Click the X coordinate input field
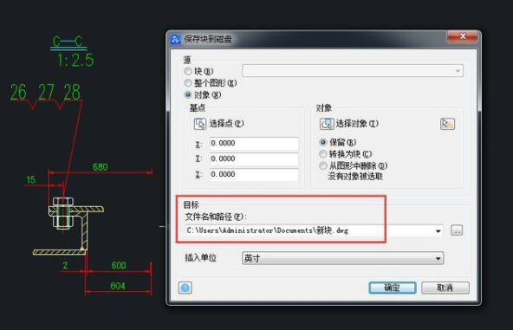Image resolution: width=513 pixels, height=330 pixels. (254, 143)
